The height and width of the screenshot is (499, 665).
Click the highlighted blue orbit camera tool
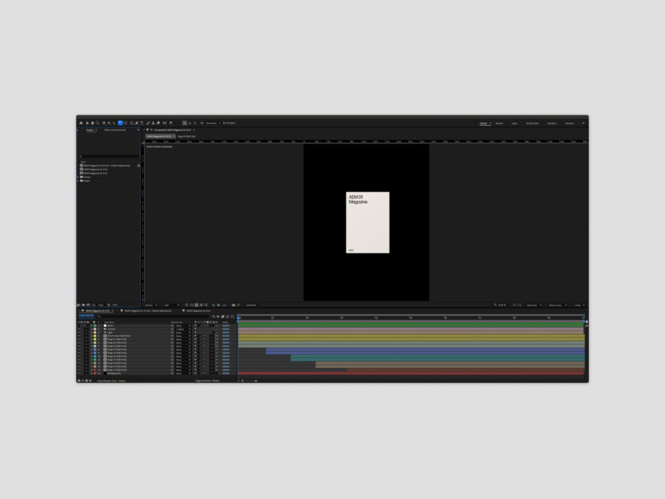click(120, 123)
